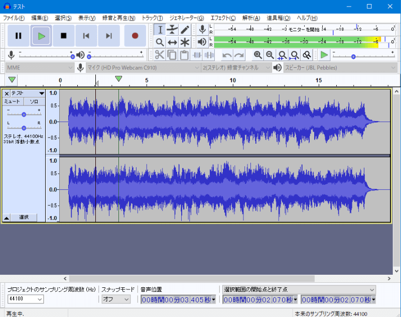The height and width of the screenshot is (317, 401).
Task: Skip to start of the track
Action: tap(86, 36)
